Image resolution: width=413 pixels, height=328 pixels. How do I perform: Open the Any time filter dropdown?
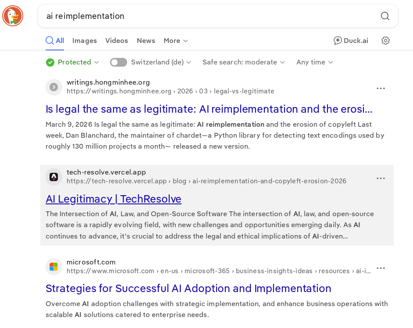click(315, 62)
